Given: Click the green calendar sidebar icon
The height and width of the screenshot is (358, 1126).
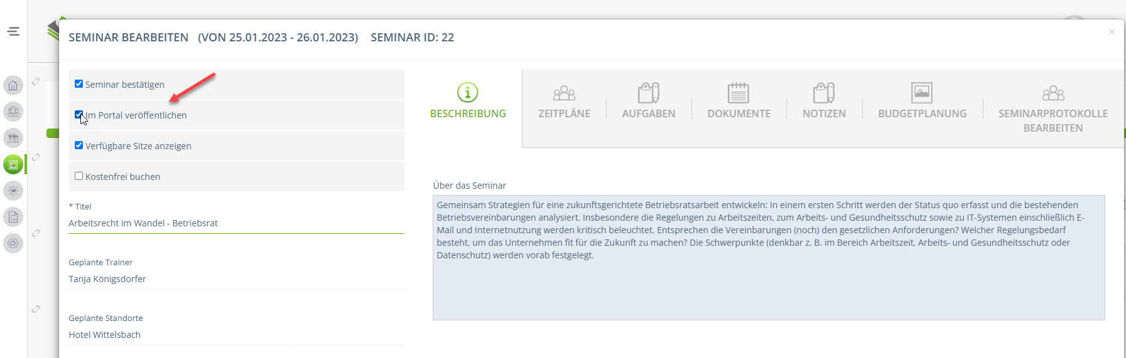Looking at the screenshot, I should click(13, 164).
